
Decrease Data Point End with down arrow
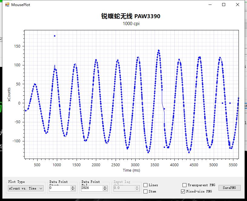point(105,189)
